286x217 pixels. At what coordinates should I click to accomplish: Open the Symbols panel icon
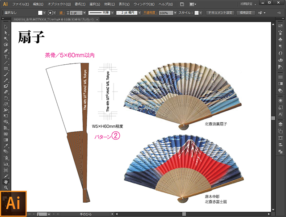click(x=280, y=39)
